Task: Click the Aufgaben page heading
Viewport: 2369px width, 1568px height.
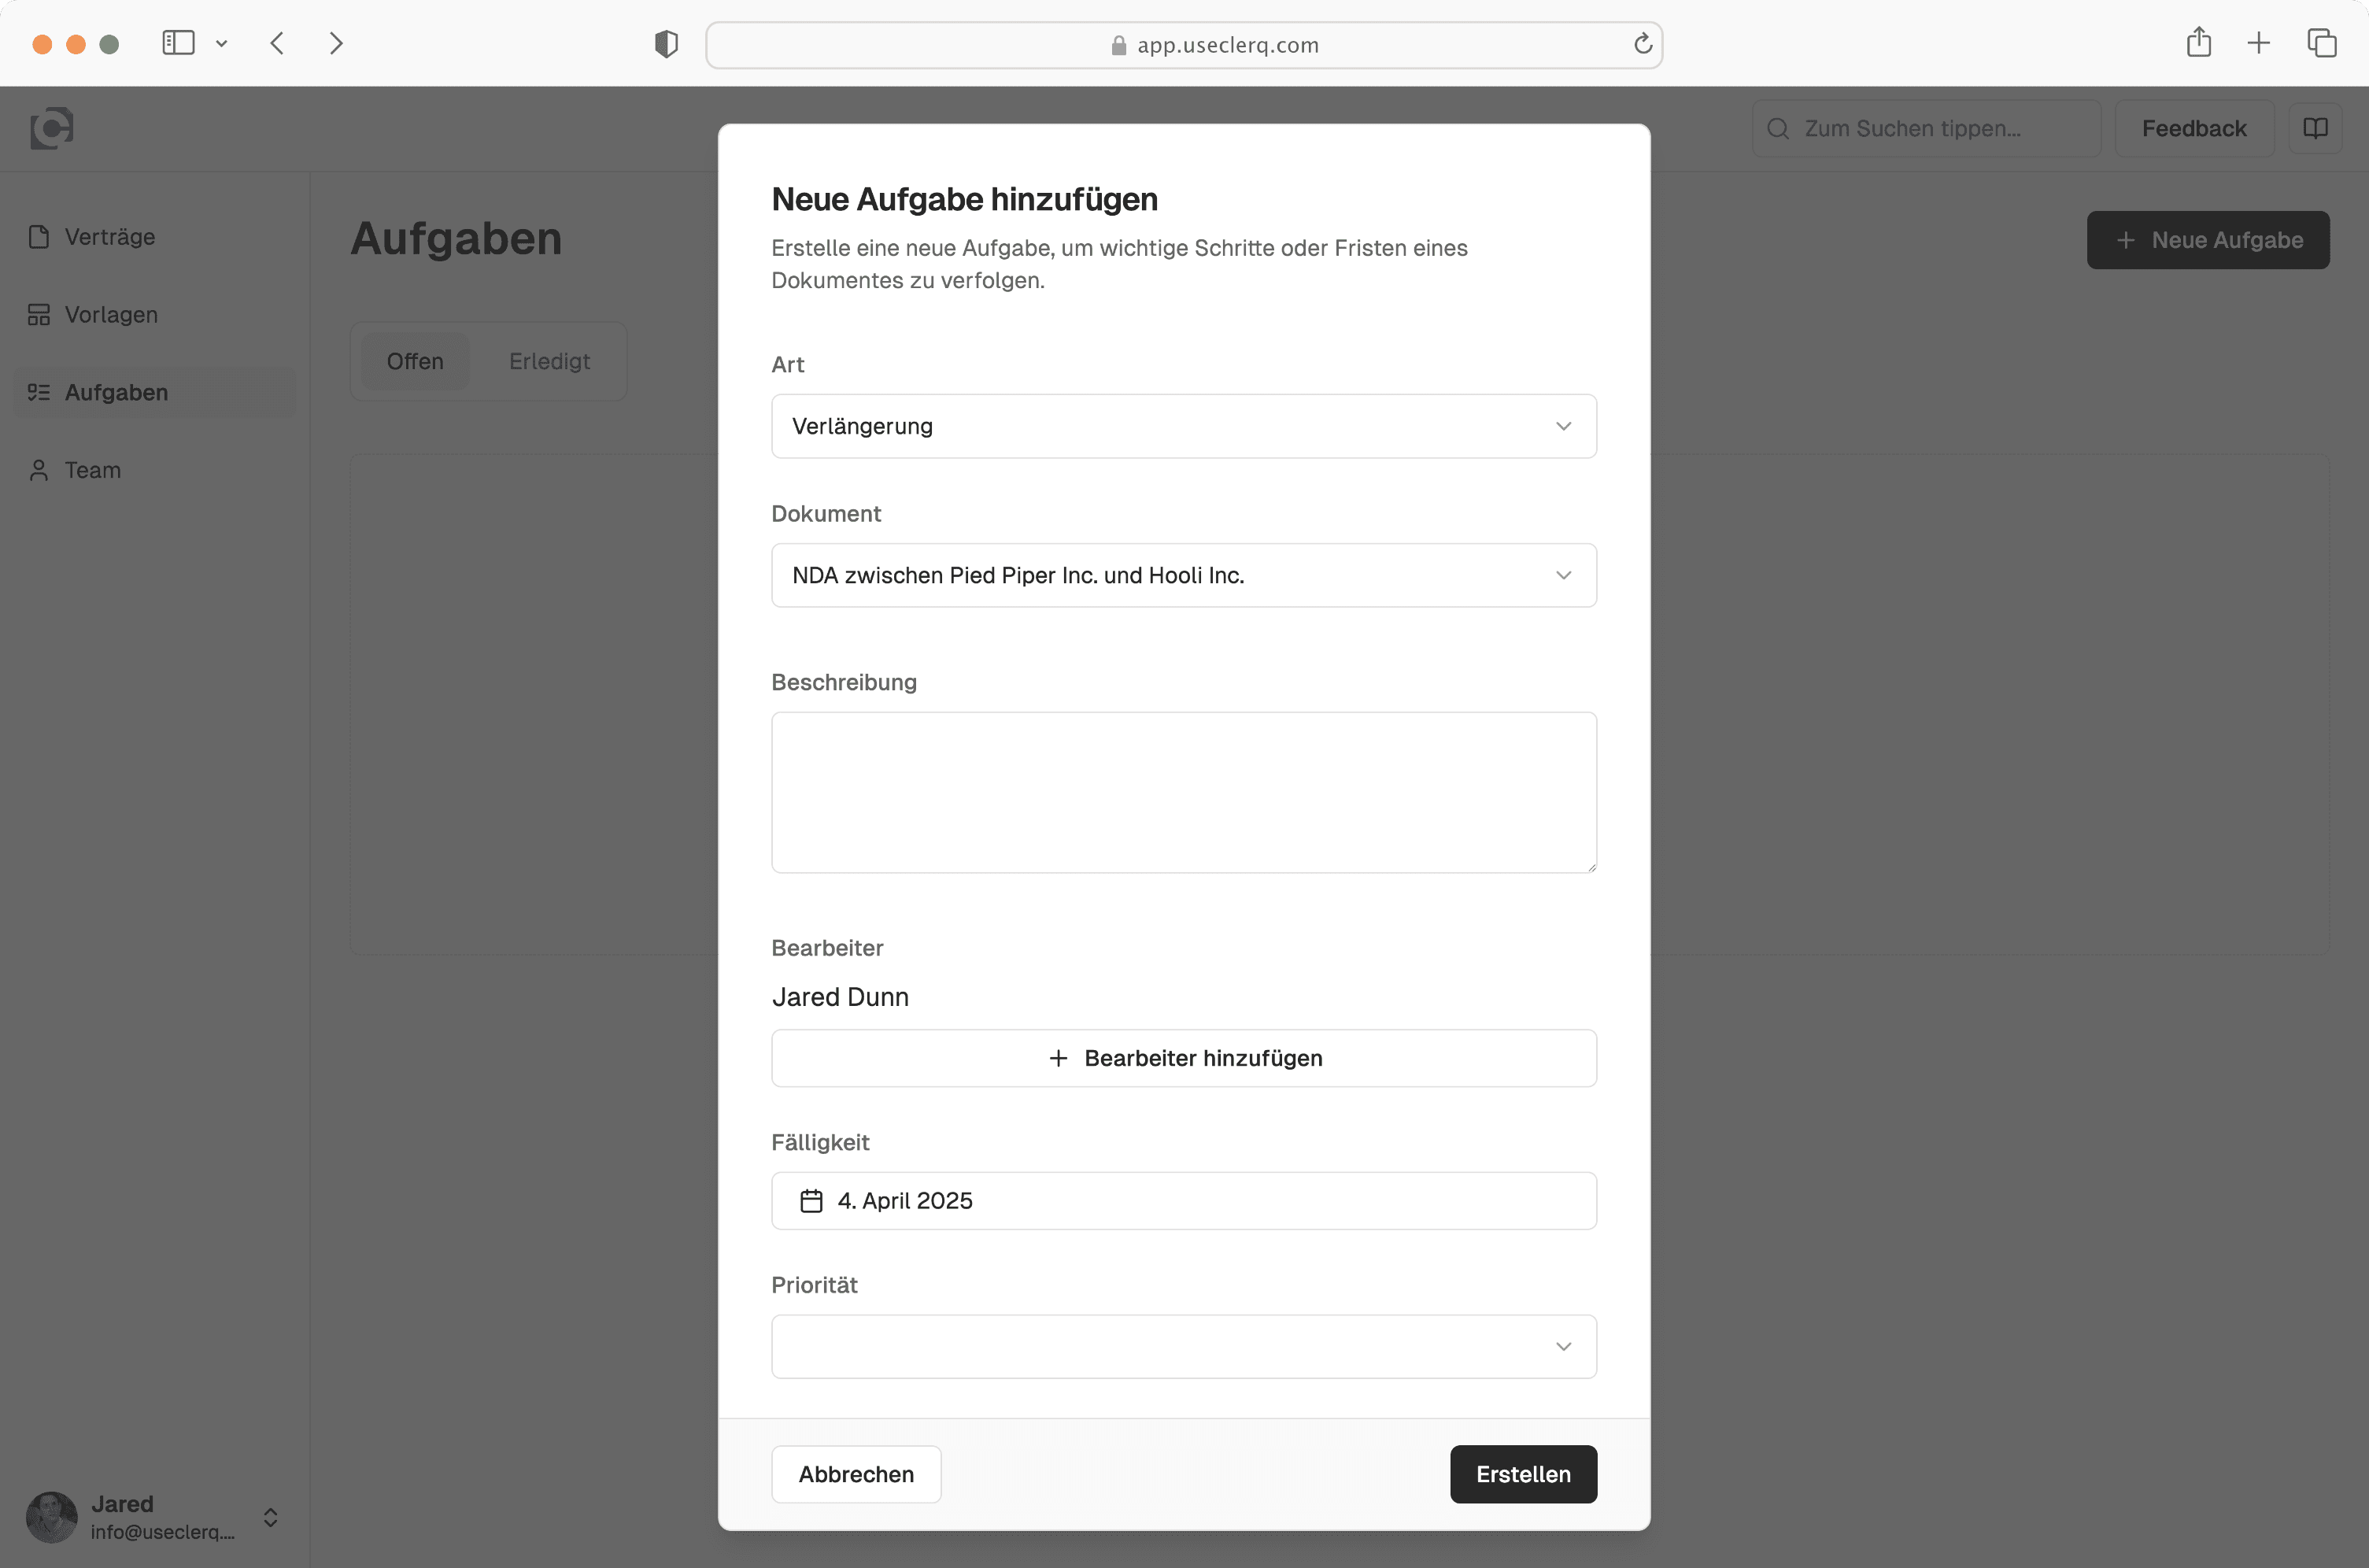Action: 456,239
